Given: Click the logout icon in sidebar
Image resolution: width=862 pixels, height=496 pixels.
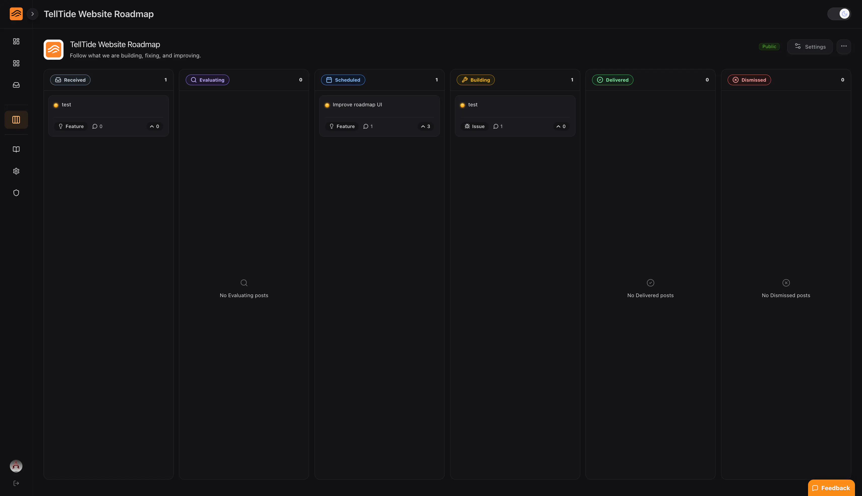Looking at the screenshot, I should (16, 483).
